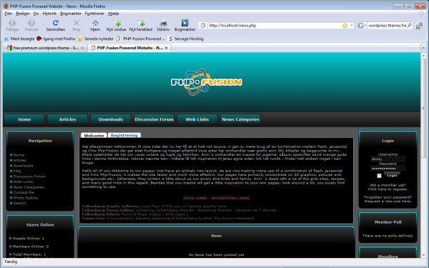
Task: Click Photo Gallery in Navigation panel
Action: (x=26, y=198)
